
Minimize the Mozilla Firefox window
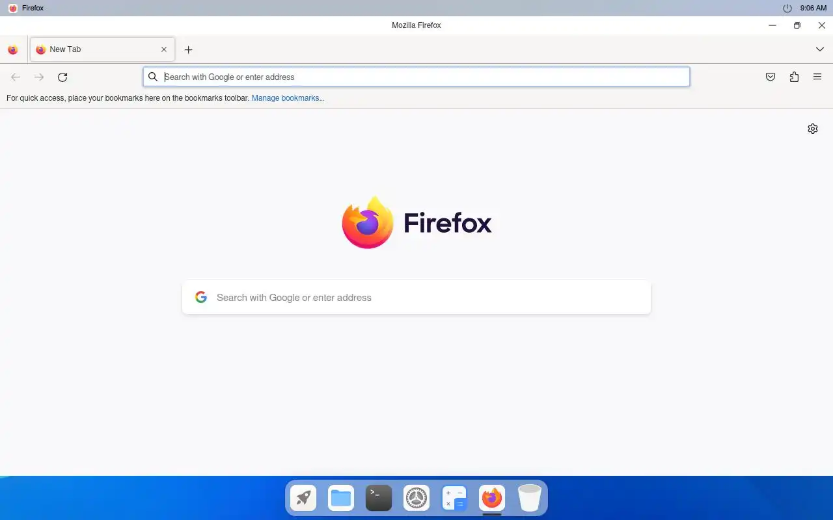[772, 25]
